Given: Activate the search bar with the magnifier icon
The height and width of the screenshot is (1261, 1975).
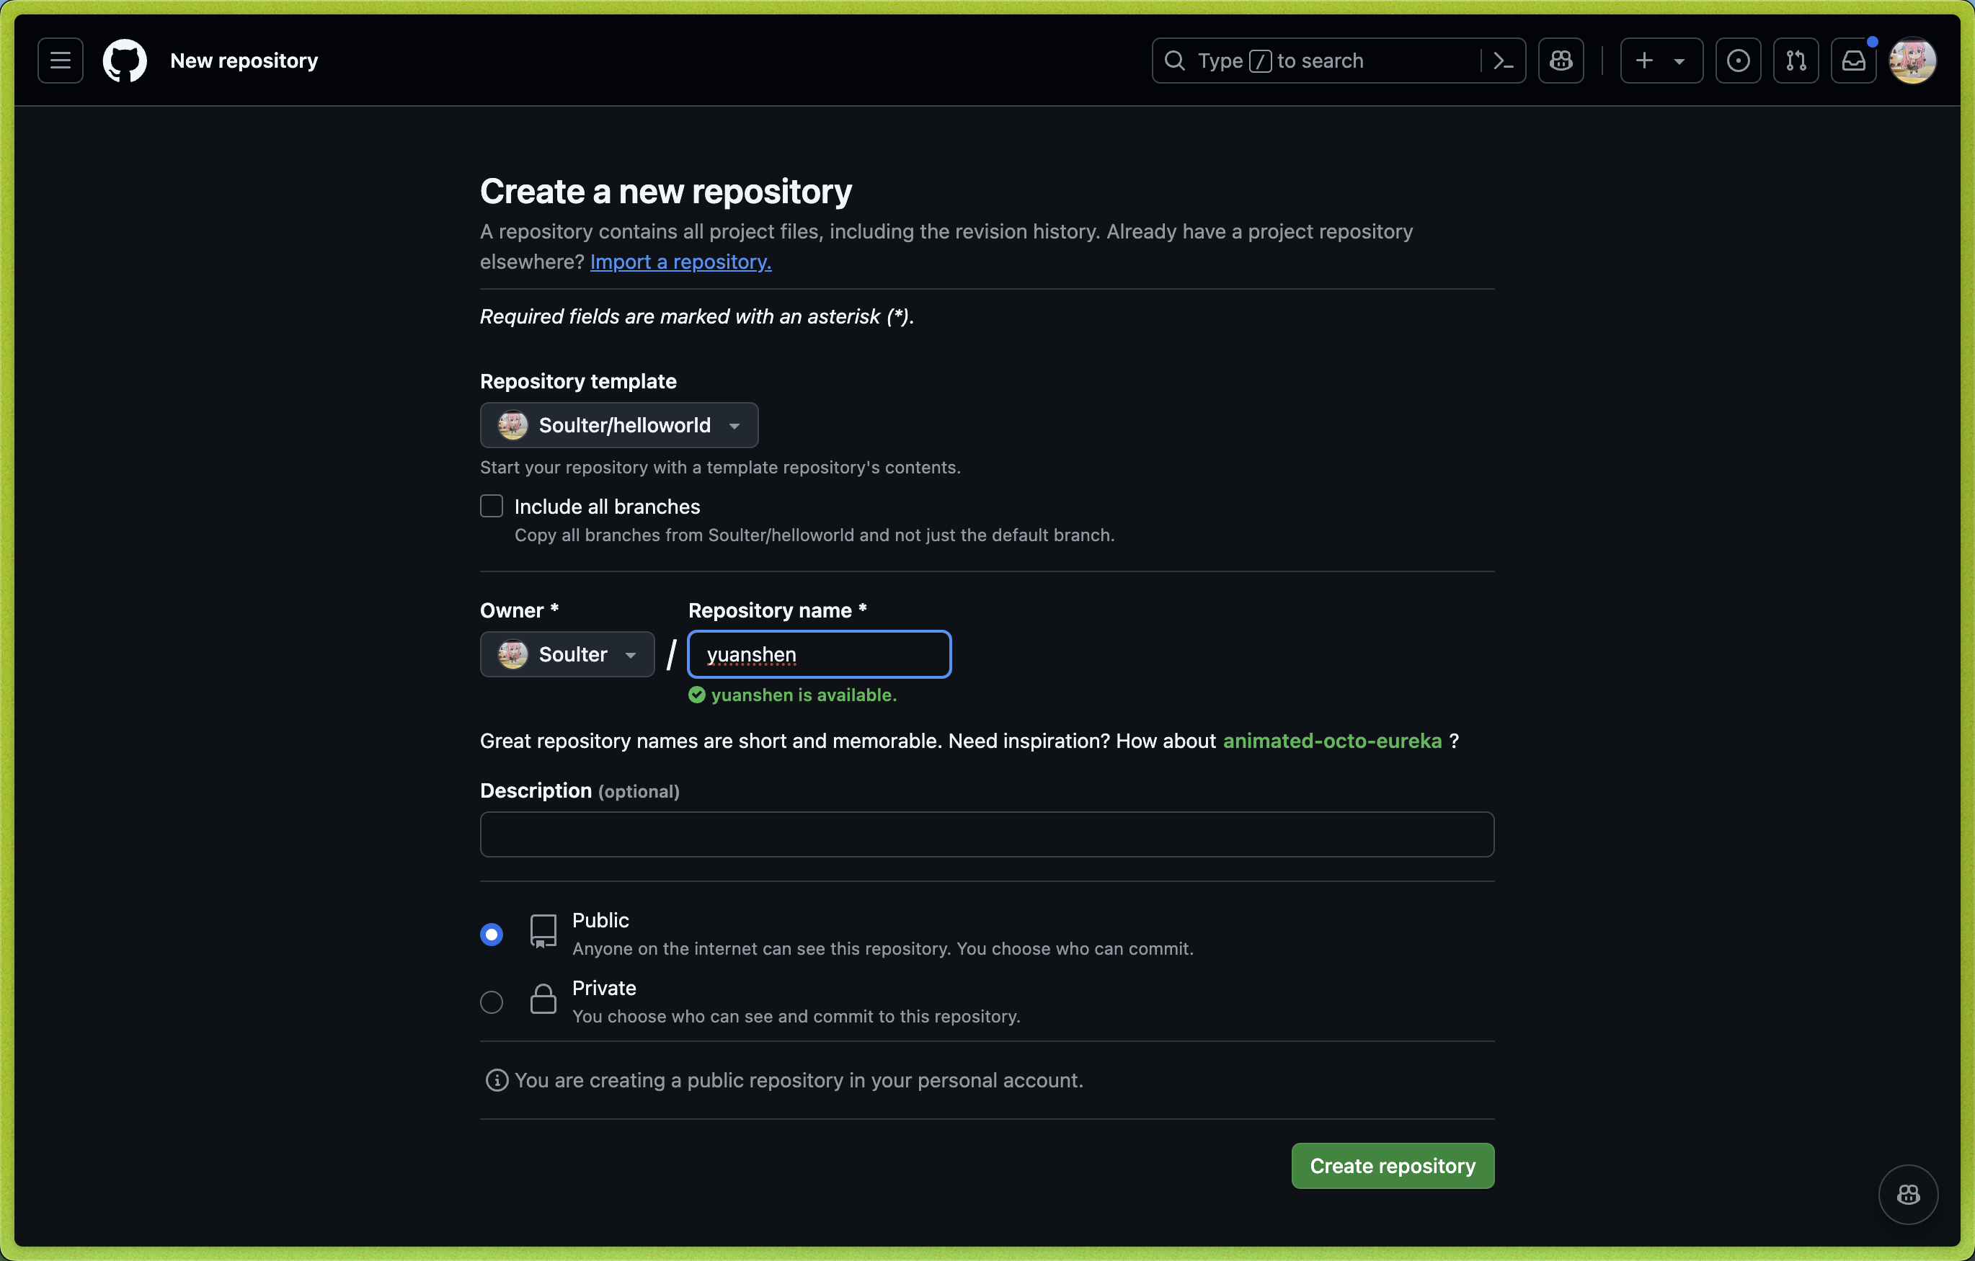Looking at the screenshot, I should click(1176, 60).
